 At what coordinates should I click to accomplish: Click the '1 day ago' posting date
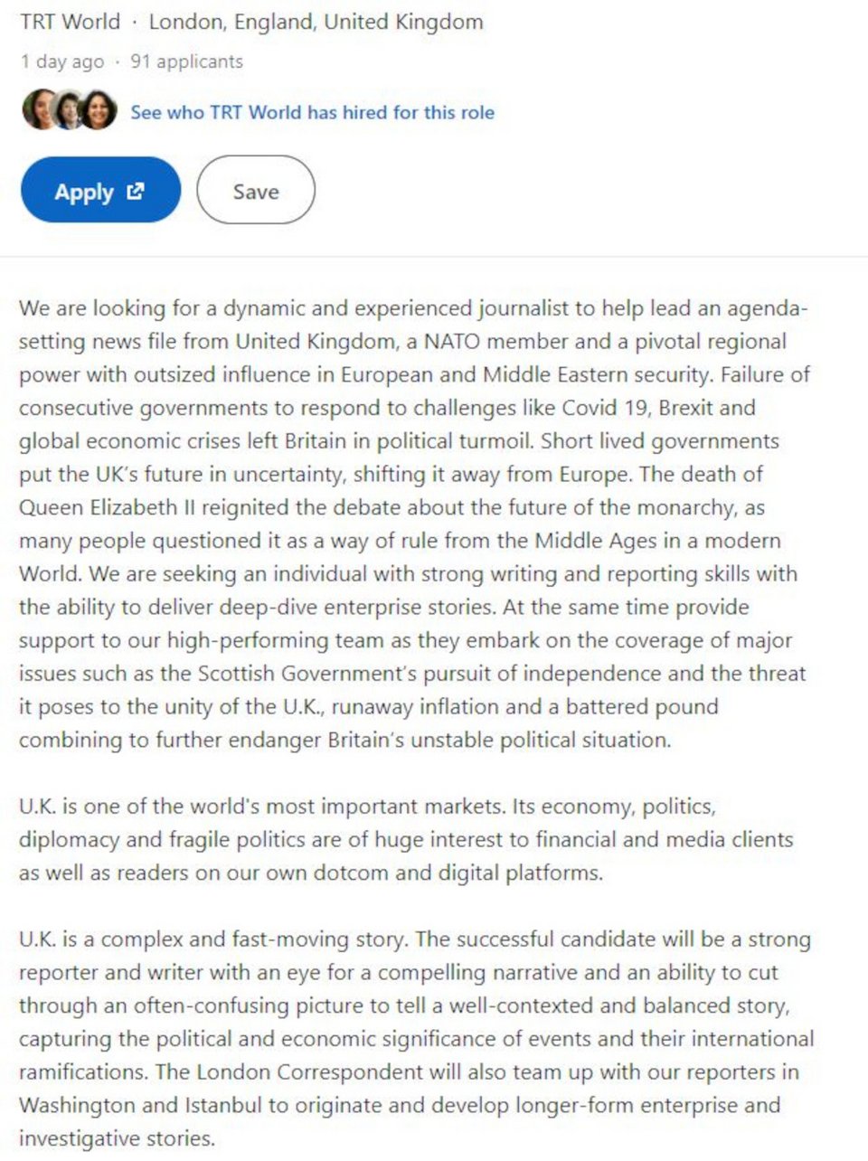coord(62,61)
